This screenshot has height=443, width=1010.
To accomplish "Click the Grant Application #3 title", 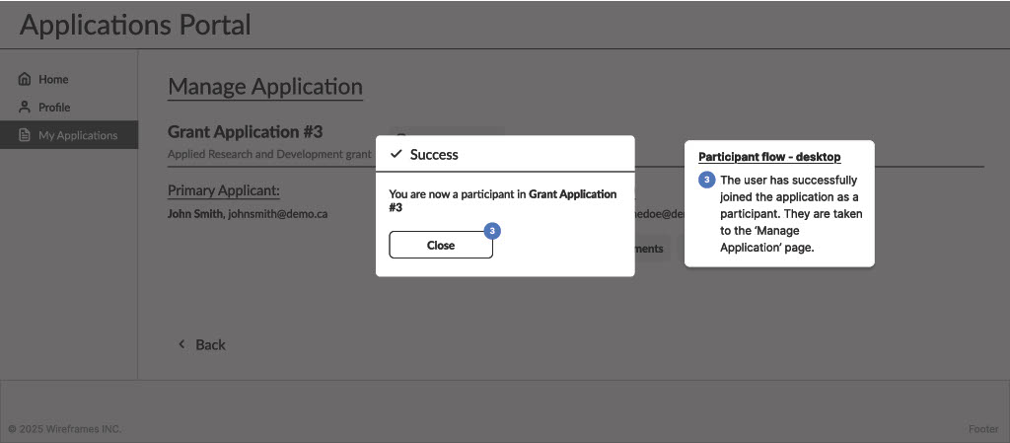I will (246, 131).
